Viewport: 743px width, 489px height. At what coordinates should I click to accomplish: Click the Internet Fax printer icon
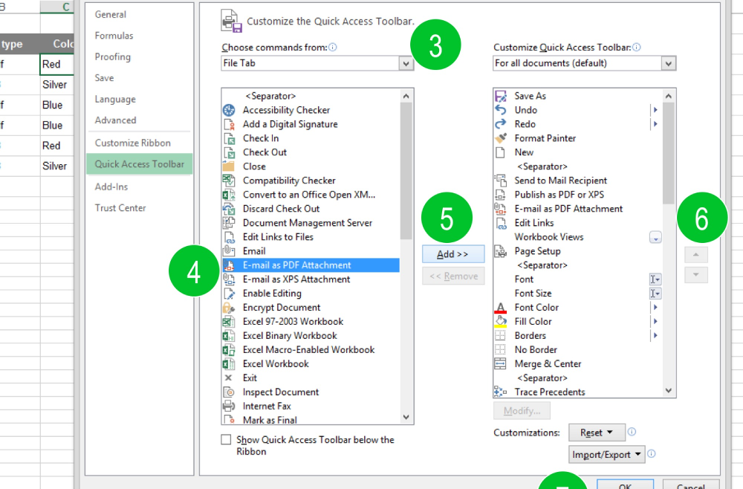point(229,406)
